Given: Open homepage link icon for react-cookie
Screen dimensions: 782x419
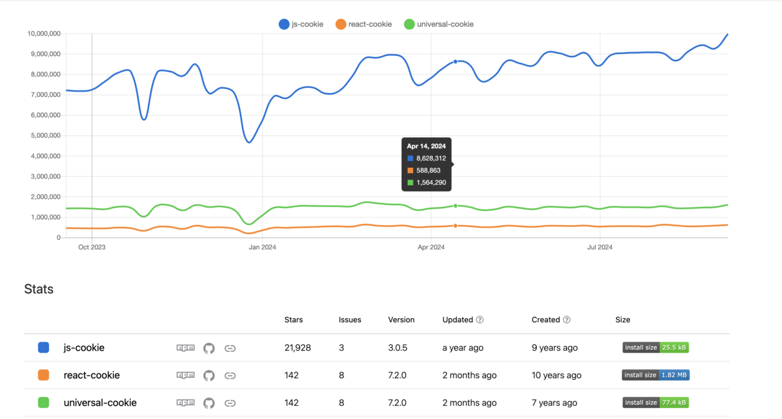Looking at the screenshot, I should [x=230, y=375].
